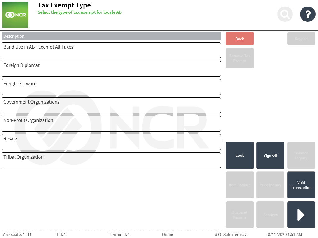Click the Tax Exempt Type title

pyautogui.click(x=64, y=5)
